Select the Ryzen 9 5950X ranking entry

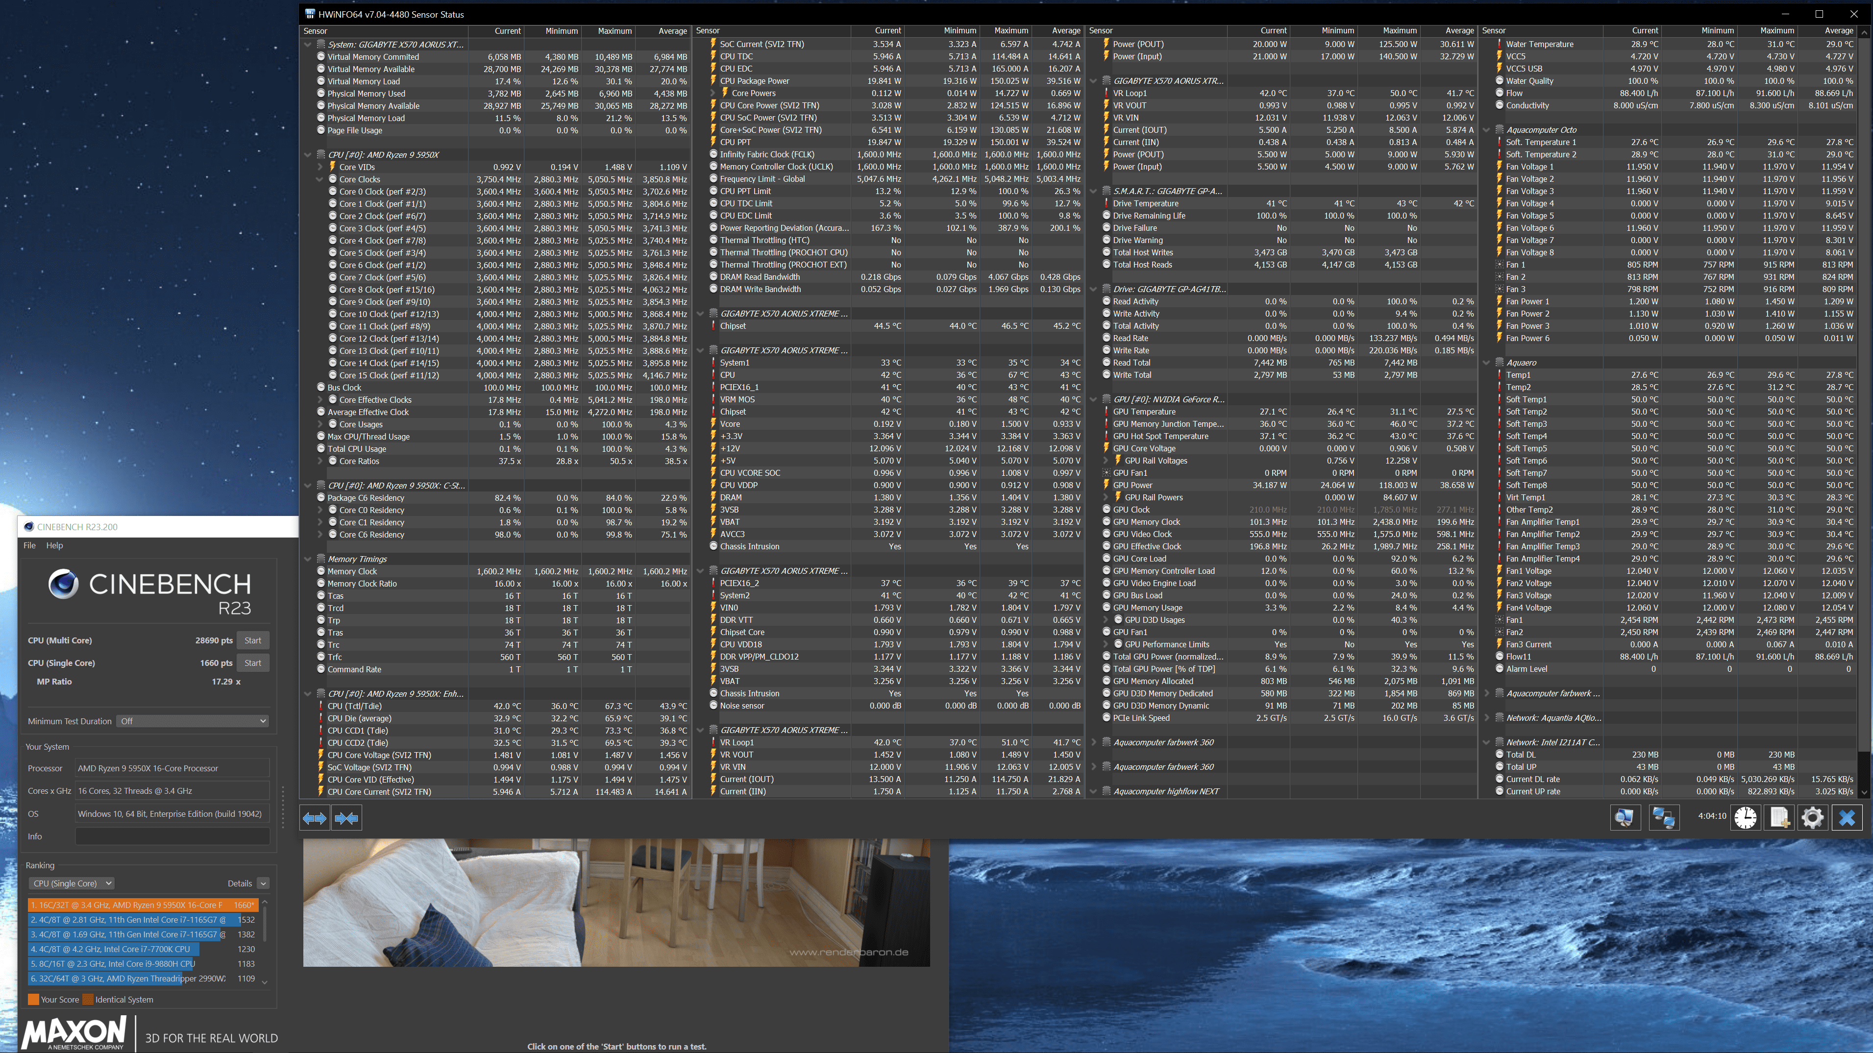click(143, 905)
